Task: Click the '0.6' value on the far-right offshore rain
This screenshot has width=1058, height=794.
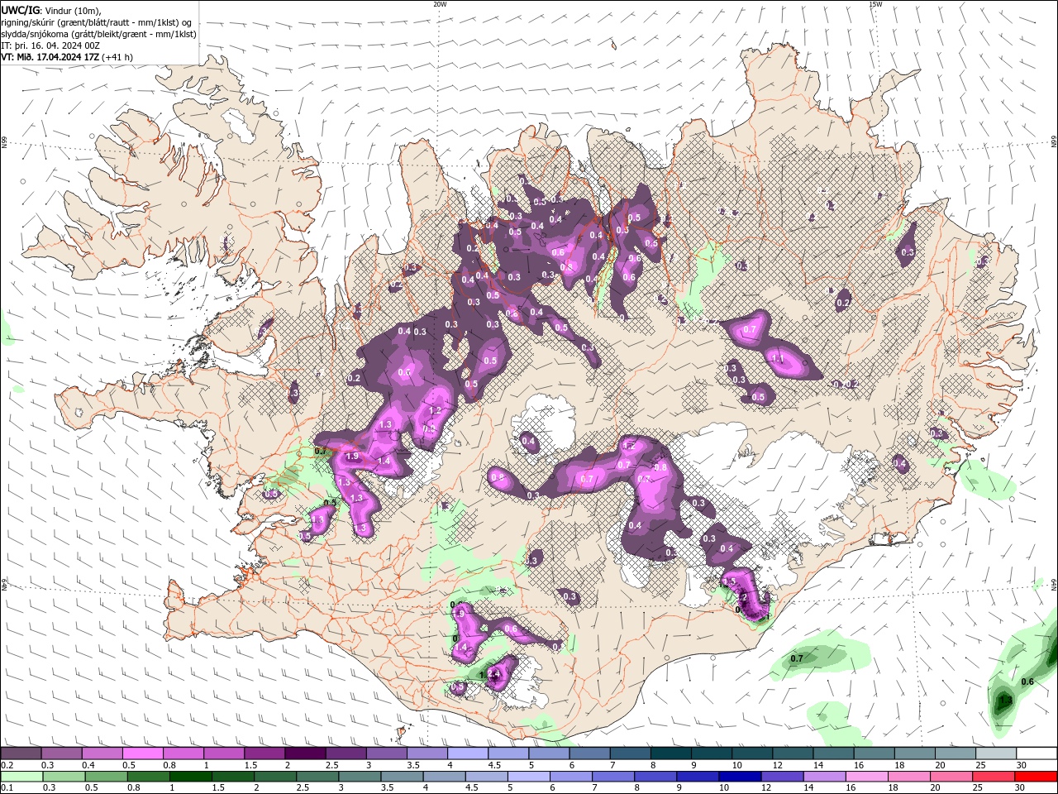Action: (x=1027, y=682)
